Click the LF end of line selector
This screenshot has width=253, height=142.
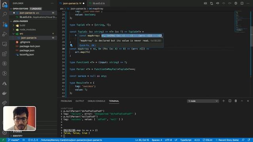point(176,140)
